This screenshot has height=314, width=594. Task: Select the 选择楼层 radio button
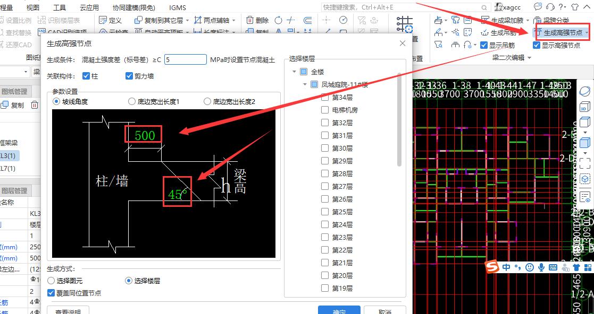pyautogui.click(x=128, y=281)
